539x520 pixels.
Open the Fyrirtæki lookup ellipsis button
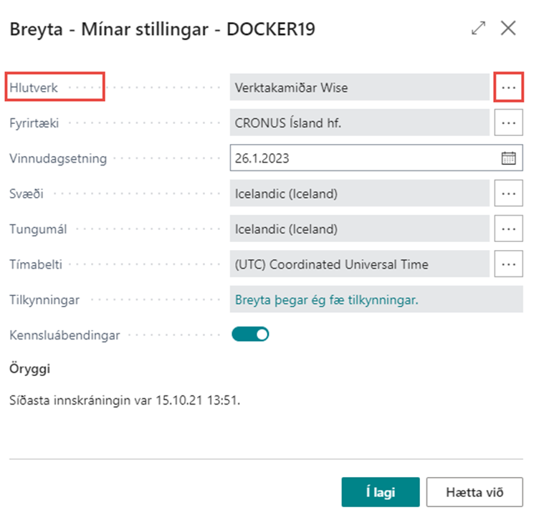click(508, 122)
